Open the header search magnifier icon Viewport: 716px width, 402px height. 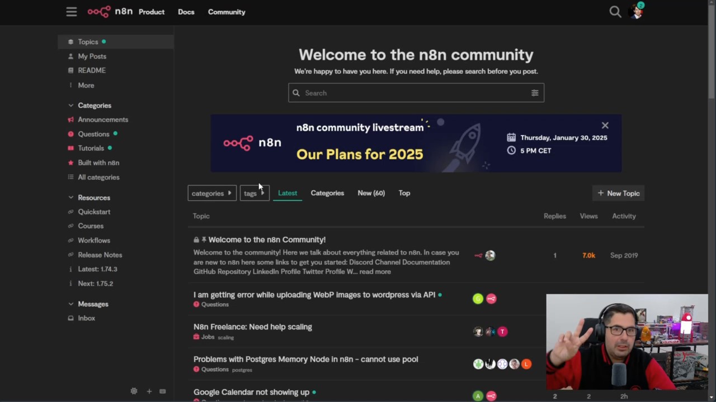coord(615,12)
